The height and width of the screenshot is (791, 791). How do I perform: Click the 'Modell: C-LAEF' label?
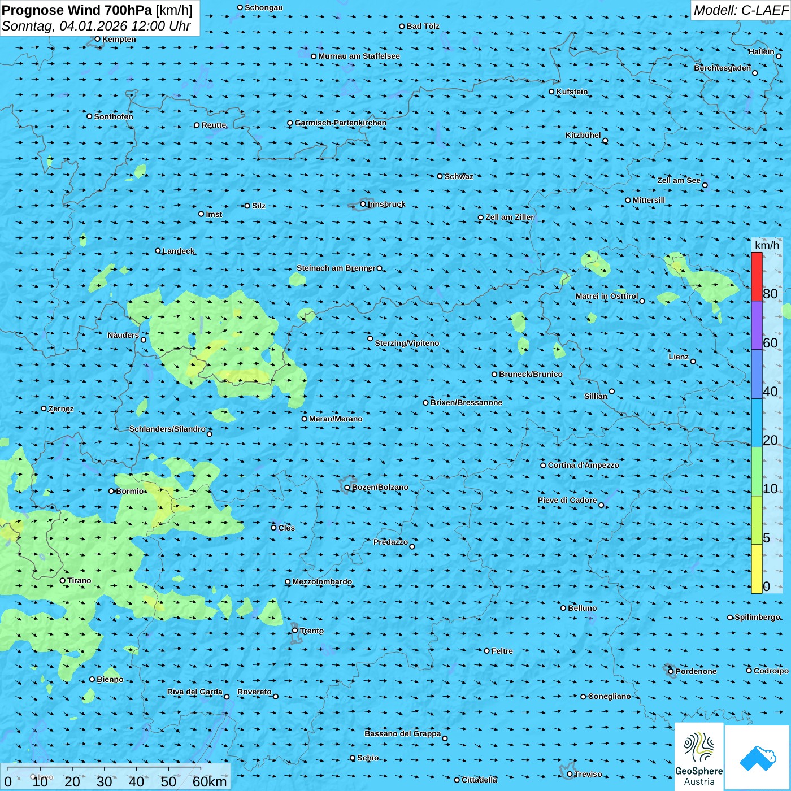coord(741,10)
